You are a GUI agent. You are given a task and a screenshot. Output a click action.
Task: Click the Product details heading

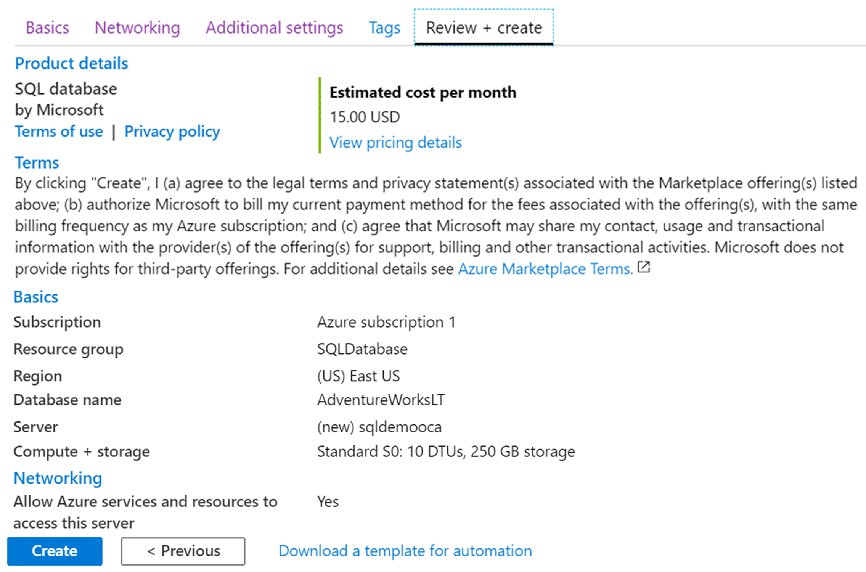(x=71, y=63)
